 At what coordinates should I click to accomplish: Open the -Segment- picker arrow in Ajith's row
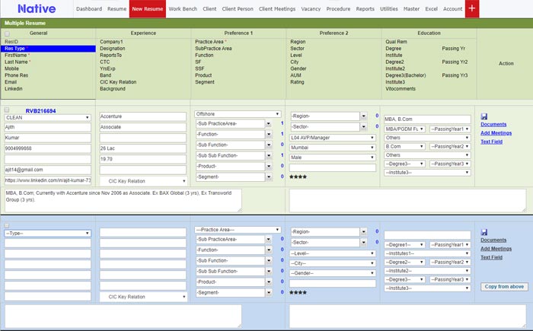[x=269, y=177]
